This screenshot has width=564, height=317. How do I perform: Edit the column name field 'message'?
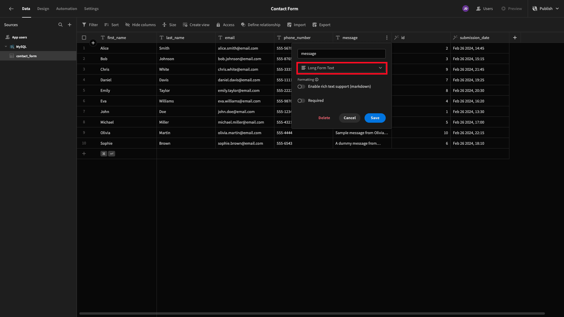(342, 54)
